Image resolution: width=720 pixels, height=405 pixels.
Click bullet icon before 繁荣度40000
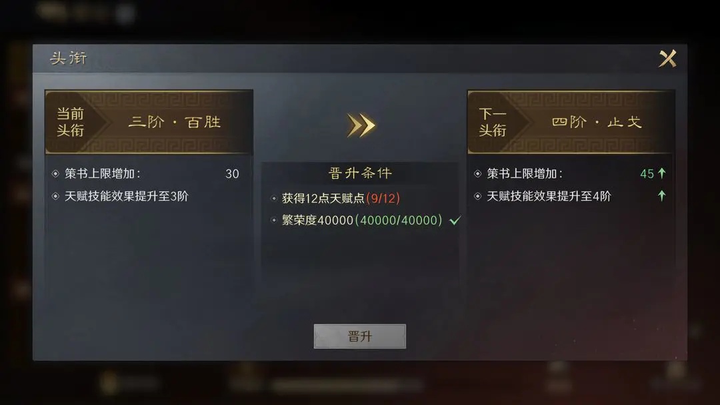pos(274,220)
